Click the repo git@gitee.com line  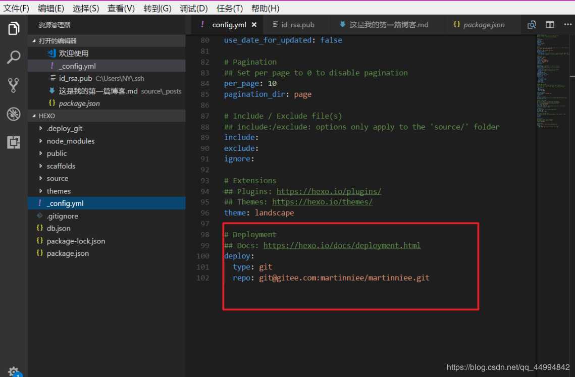pyautogui.click(x=331, y=278)
